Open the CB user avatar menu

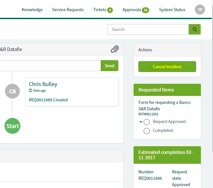click(x=200, y=10)
